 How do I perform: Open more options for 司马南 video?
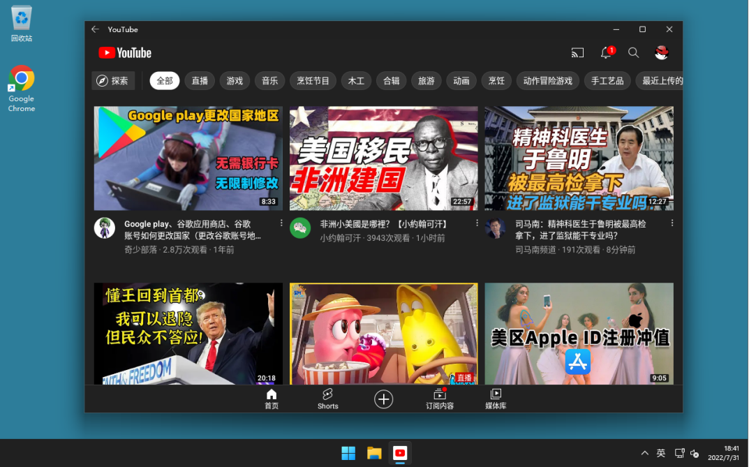672,223
